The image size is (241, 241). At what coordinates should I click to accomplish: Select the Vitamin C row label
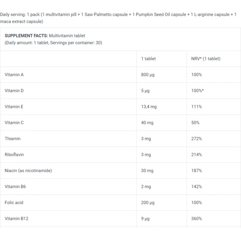coord(14,123)
